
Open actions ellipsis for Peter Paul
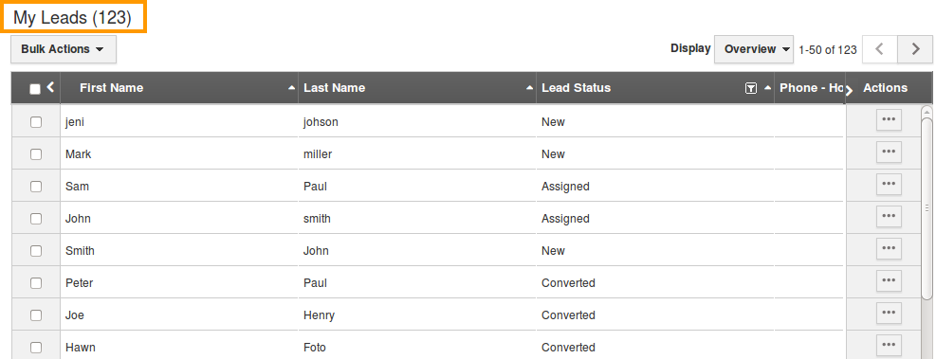pyautogui.click(x=889, y=281)
